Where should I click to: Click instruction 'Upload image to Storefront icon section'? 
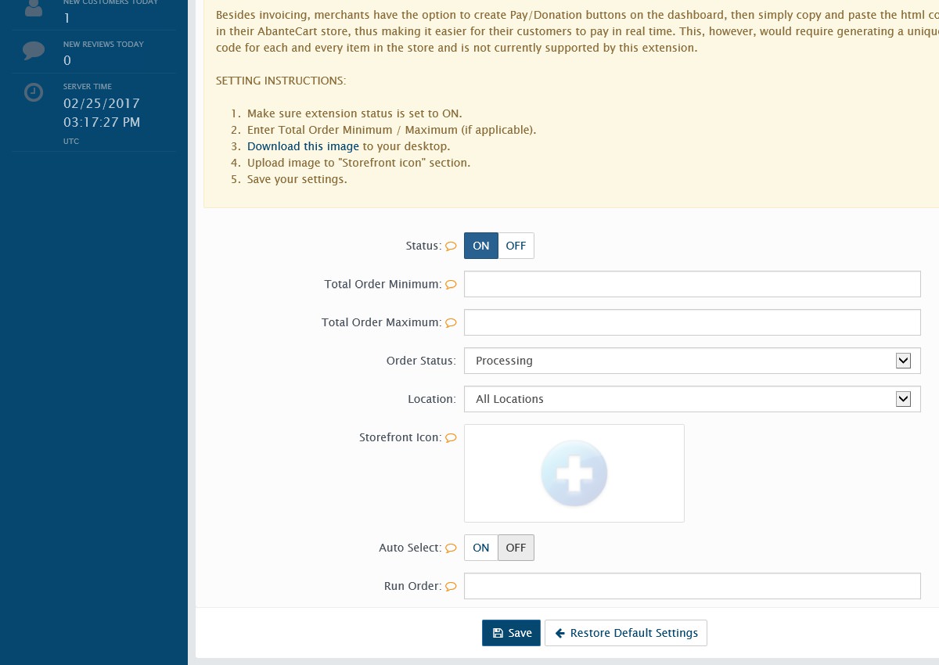click(358, 163)
